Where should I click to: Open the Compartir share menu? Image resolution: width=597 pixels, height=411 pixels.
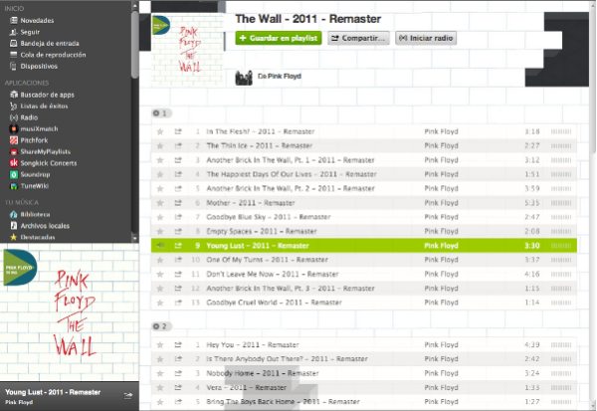click(358, 38)
